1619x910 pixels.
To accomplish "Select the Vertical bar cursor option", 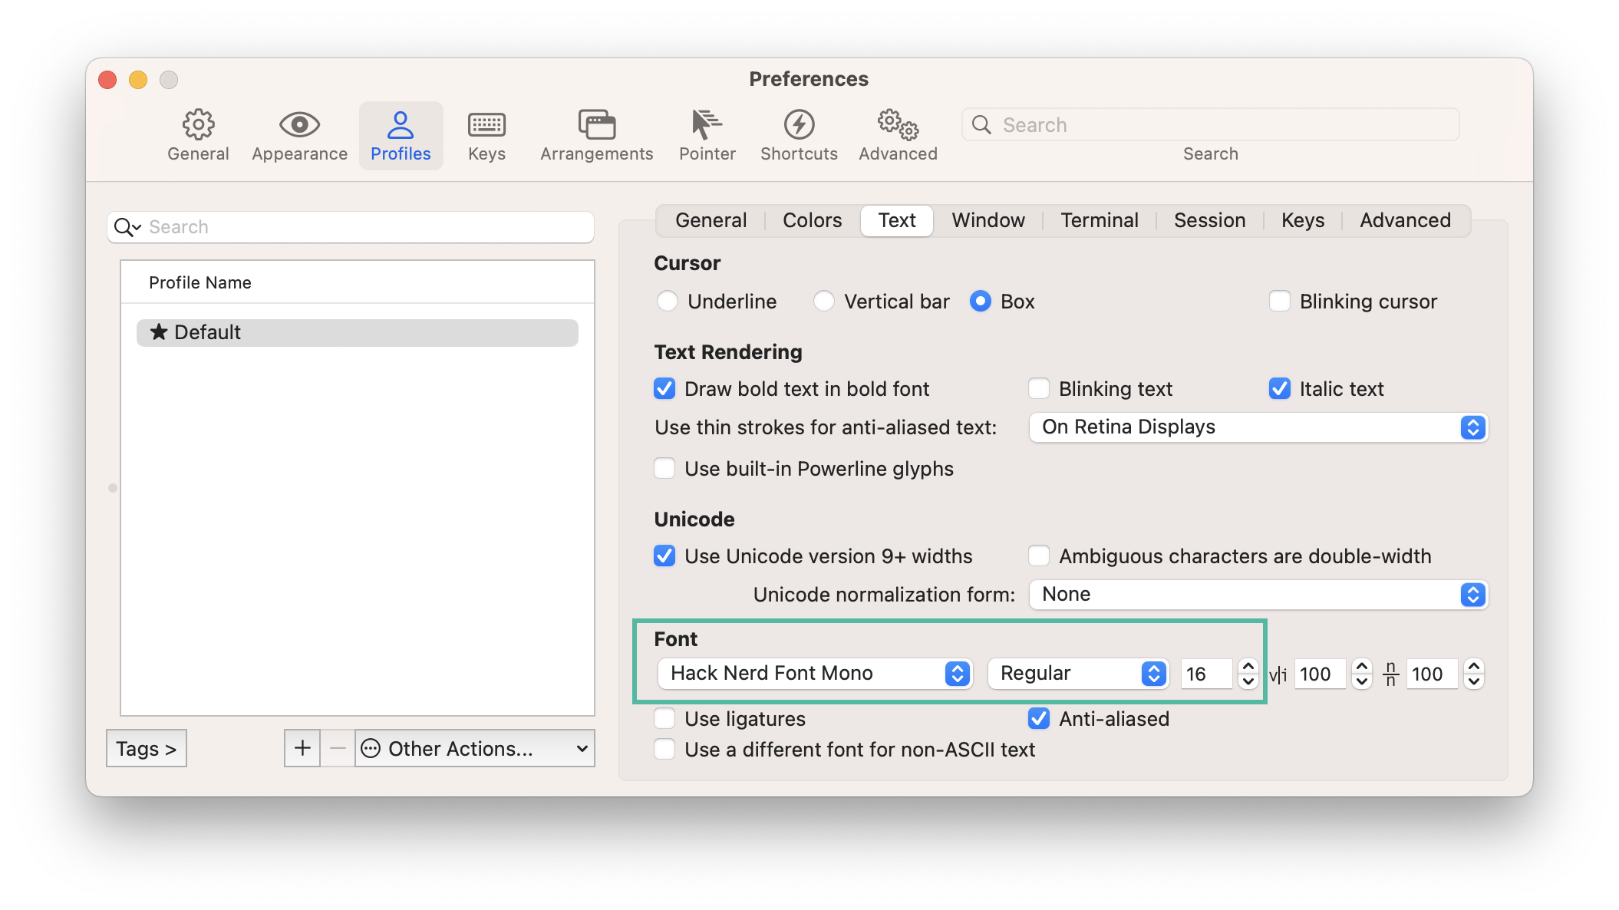I will pos(824,302).
